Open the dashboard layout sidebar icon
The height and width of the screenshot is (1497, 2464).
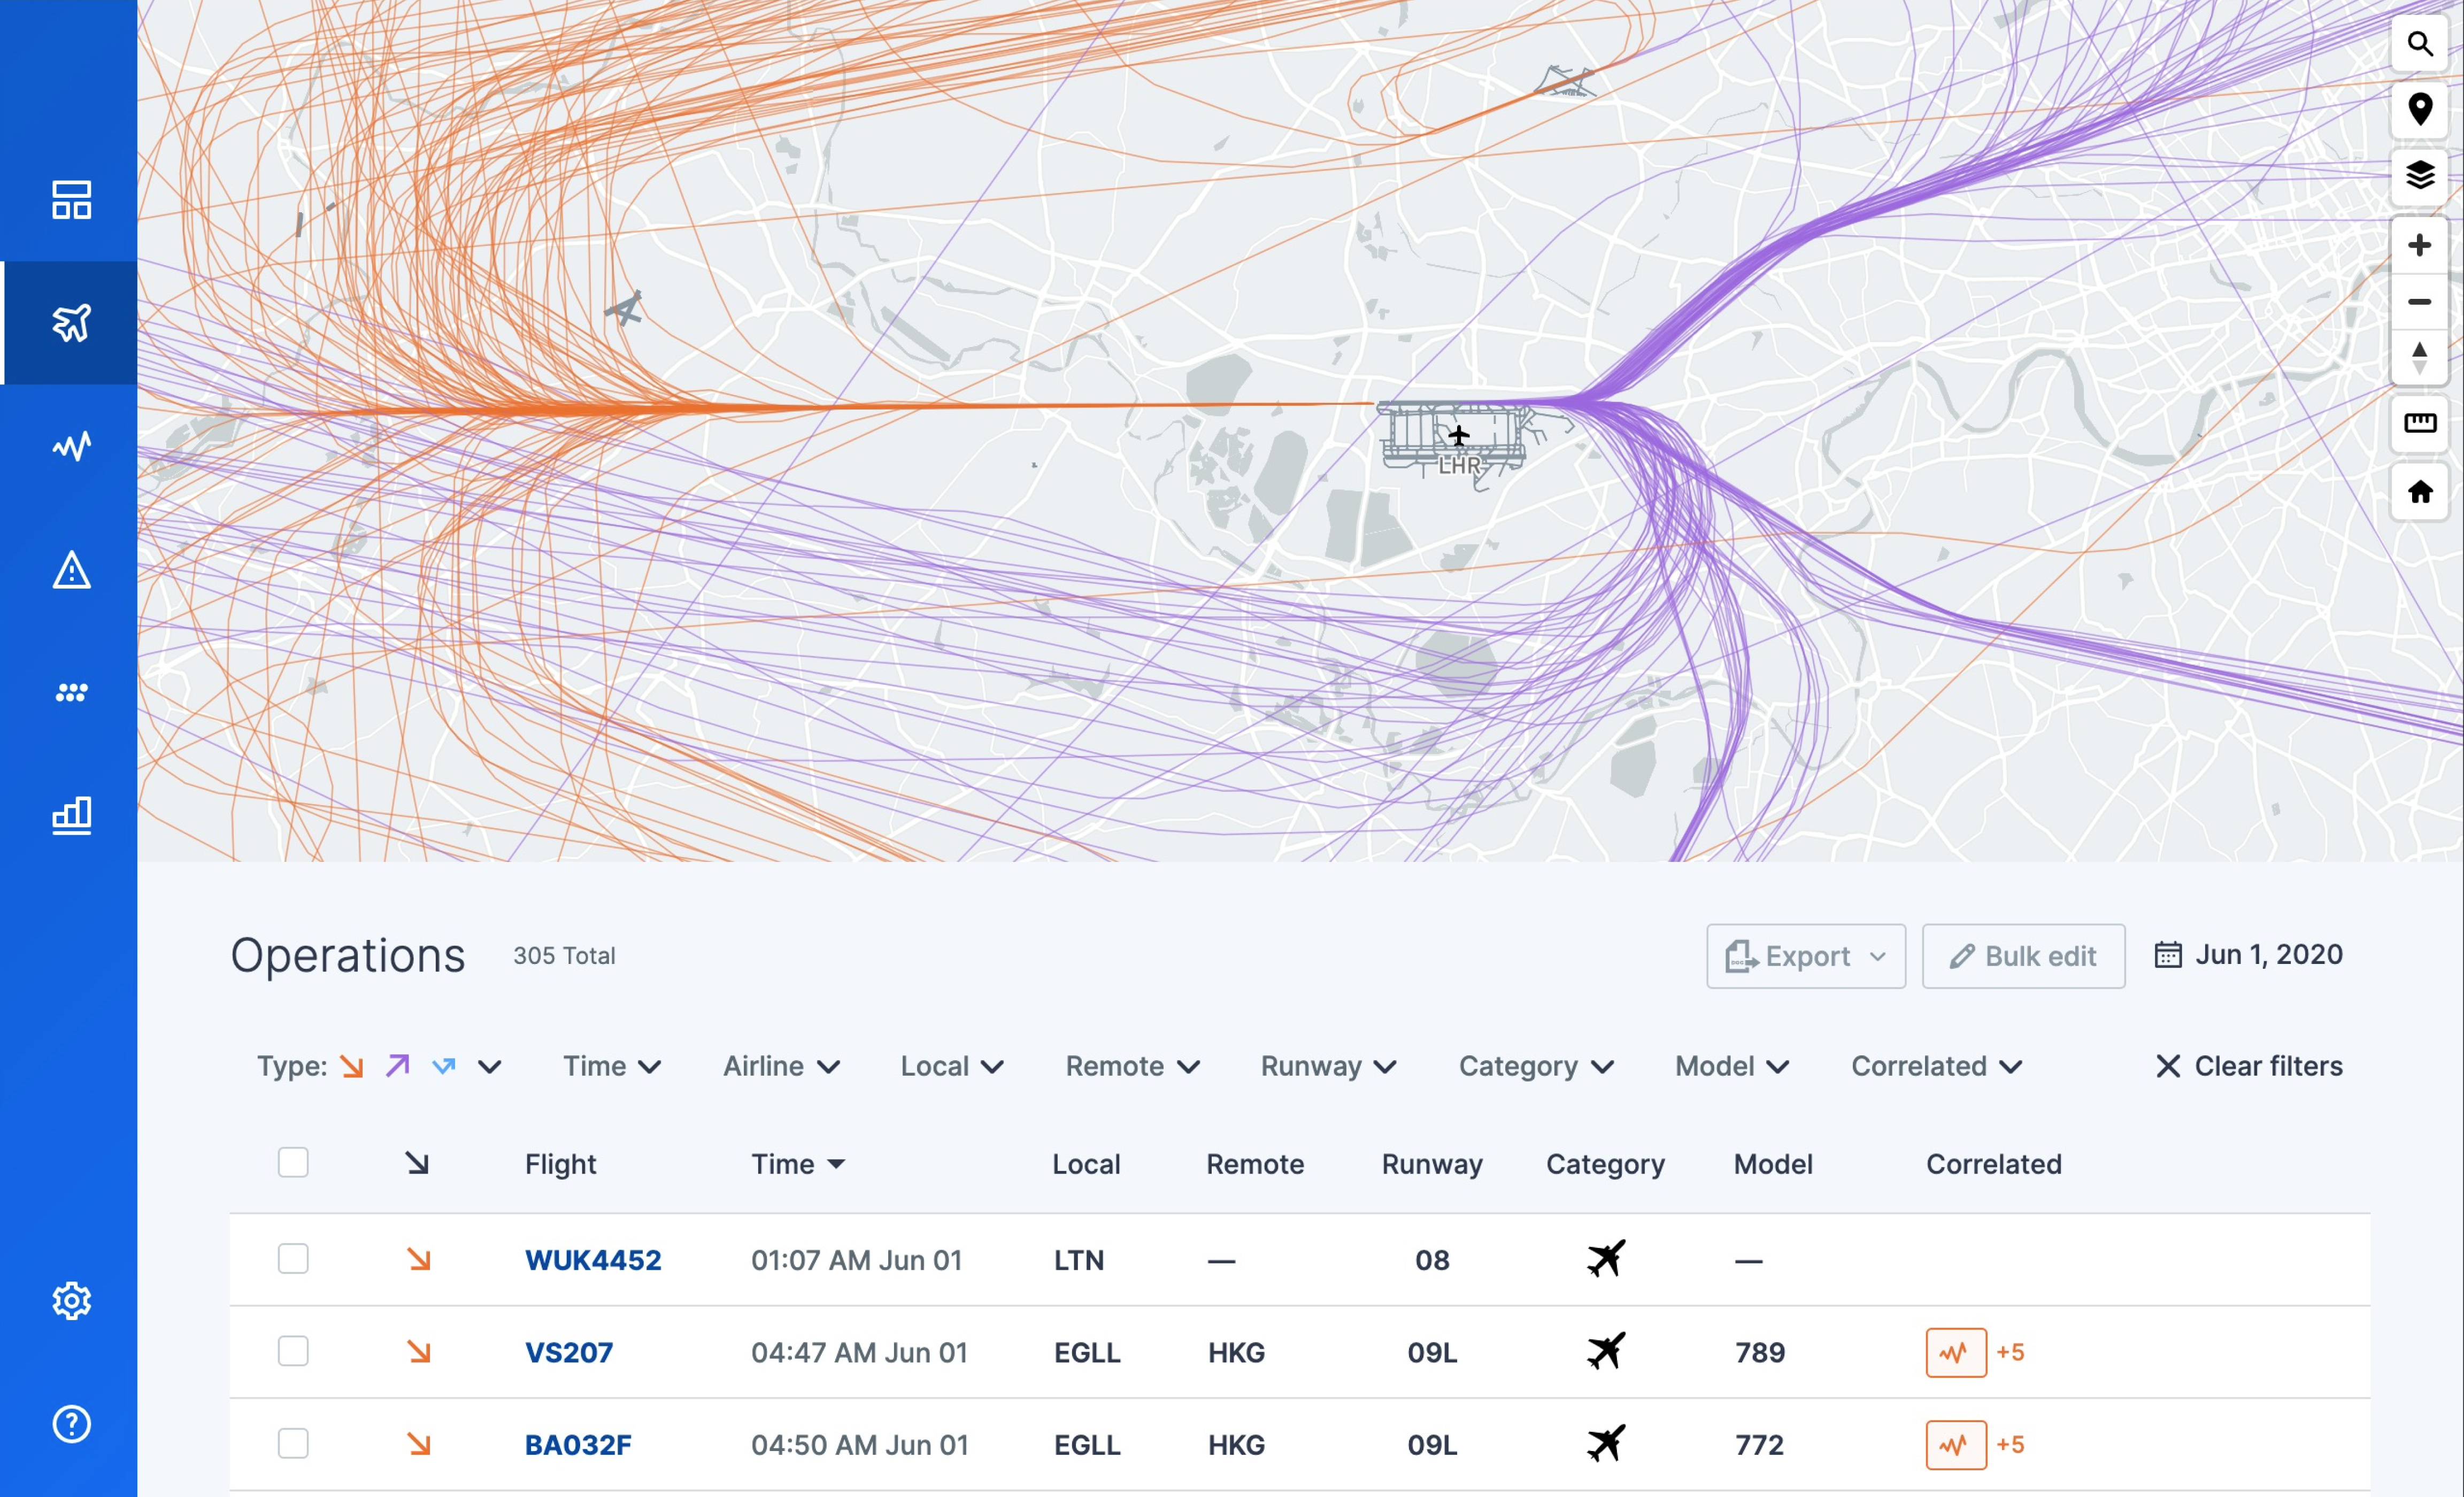tap(71, 200)
